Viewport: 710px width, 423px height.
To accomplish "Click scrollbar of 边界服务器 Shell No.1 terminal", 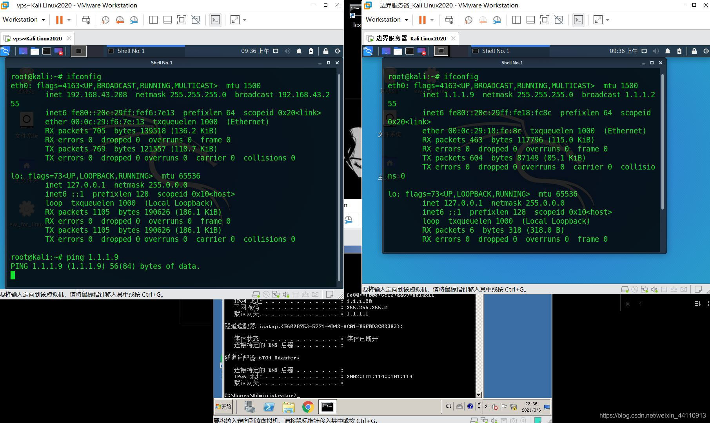I will [x=663, y=141].
